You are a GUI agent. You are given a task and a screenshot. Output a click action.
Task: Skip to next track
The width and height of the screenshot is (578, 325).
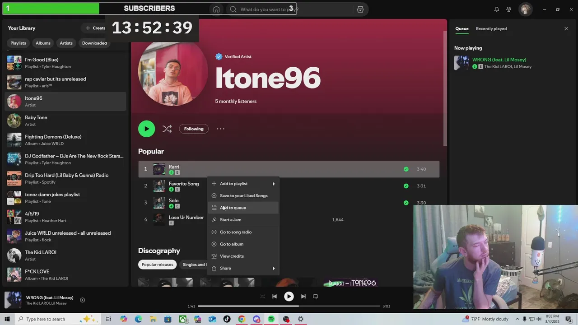[x=303, y=297]
